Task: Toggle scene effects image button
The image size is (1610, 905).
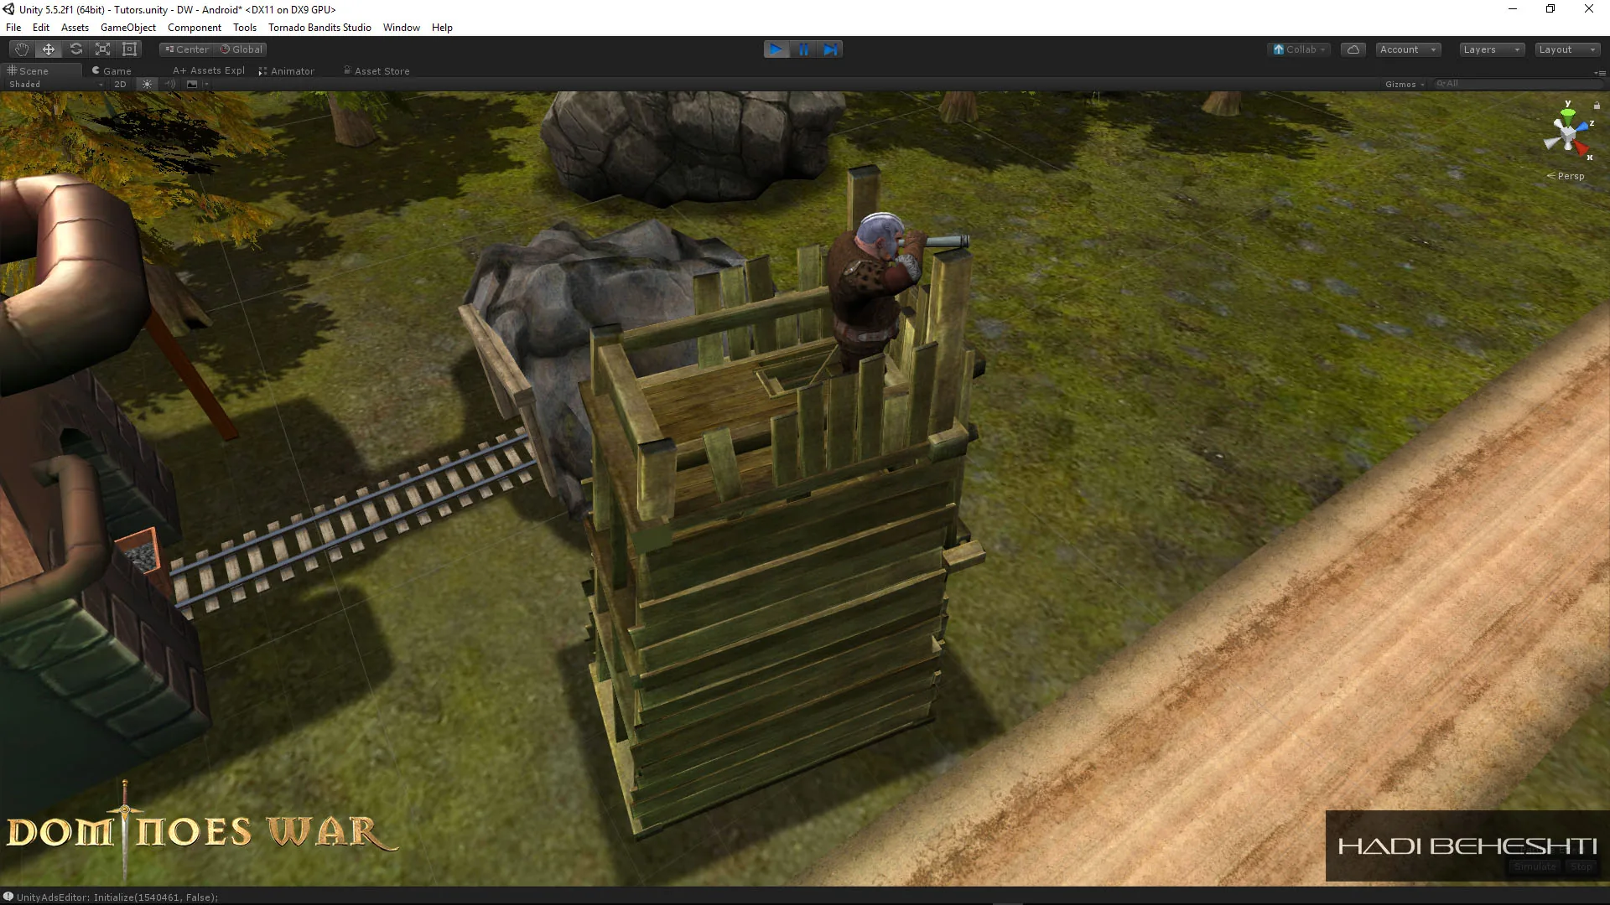Action: click(192, 84)
